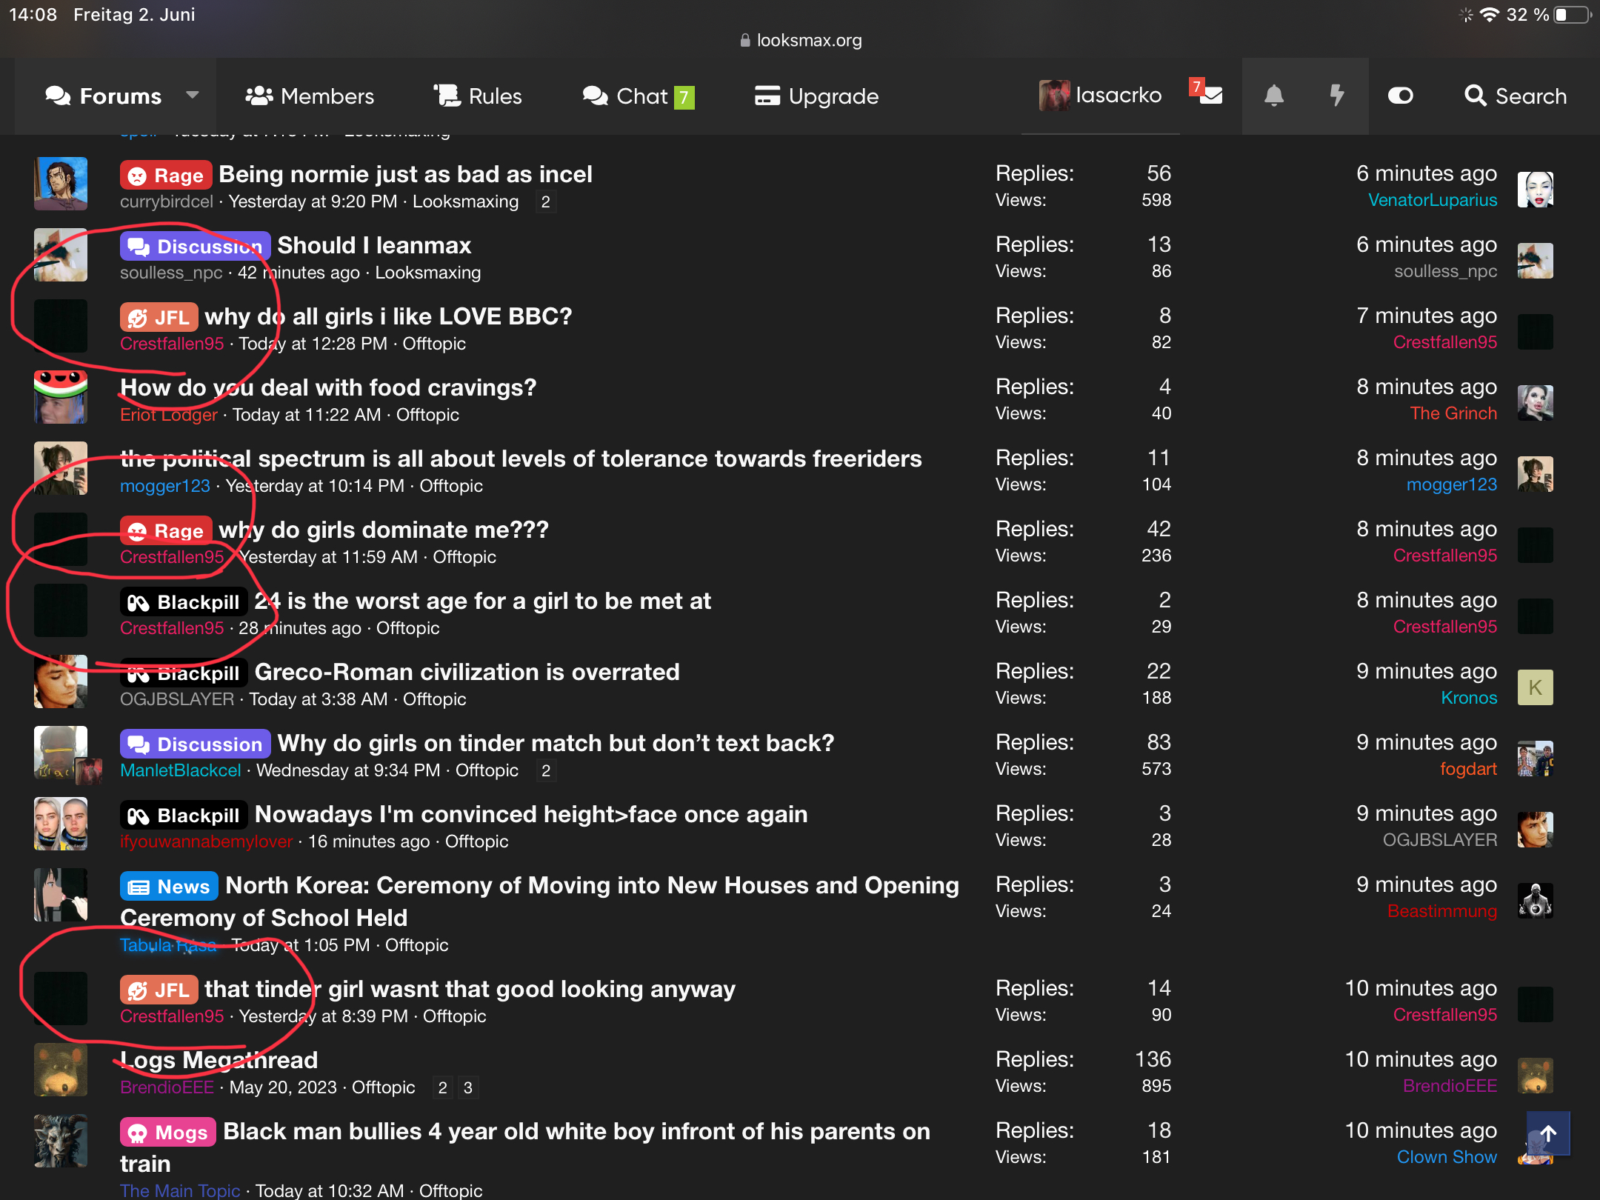Click the Discussion tag on leanmax thread
1600x1200 pixels.
point(195,246)
